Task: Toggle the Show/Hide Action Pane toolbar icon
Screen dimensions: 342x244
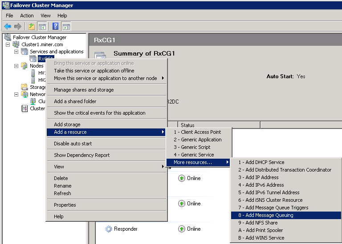Action: (x=66, y=26)
